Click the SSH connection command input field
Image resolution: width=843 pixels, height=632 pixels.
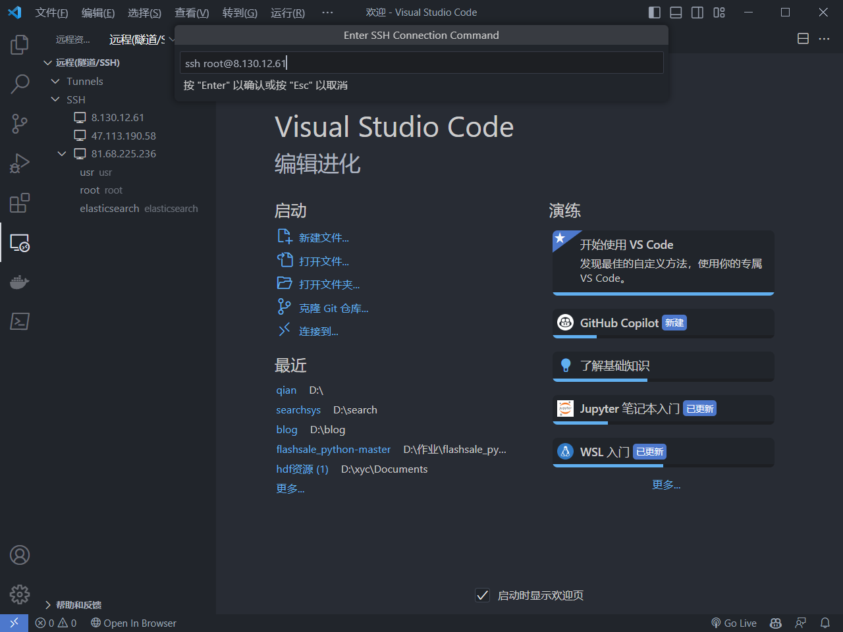click(x=421, y=63)
